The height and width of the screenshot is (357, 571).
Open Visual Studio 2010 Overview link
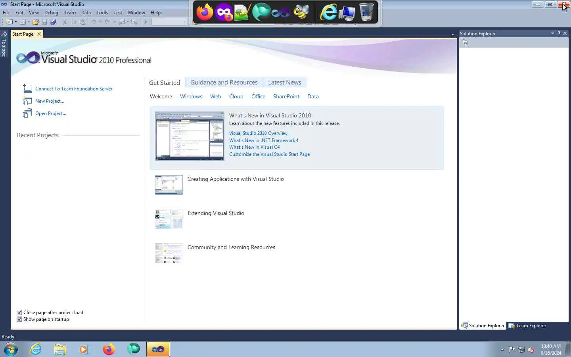[x=258, y=133]
